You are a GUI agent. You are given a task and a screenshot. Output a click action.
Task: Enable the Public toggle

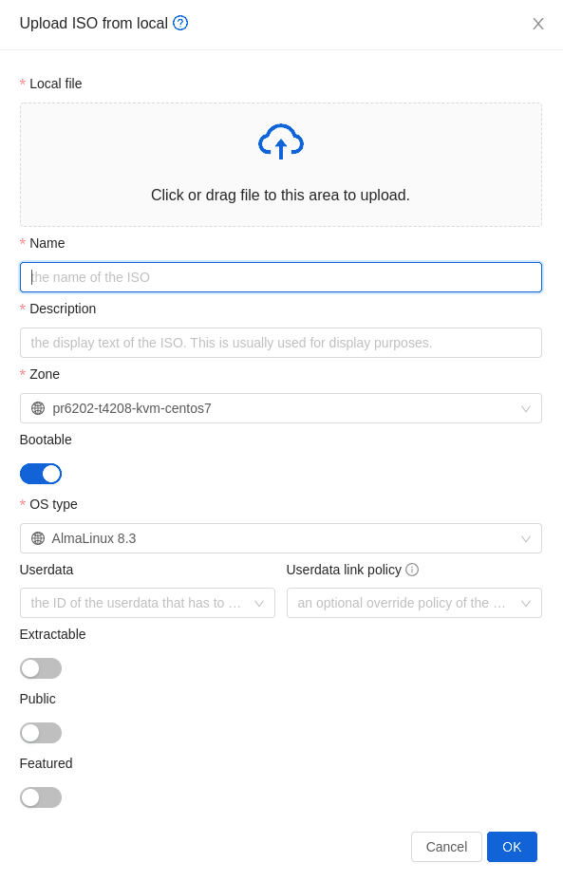pos(41,733)
